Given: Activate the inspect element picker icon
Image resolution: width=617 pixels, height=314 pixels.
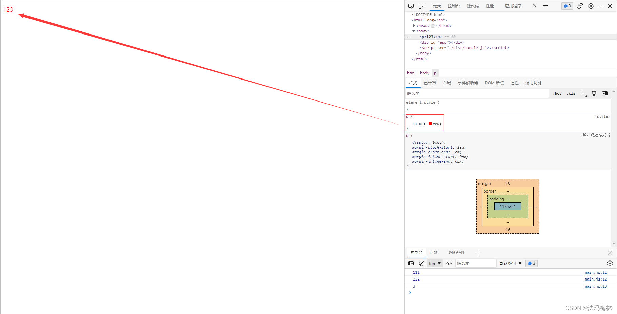Looking at the screenshot, I should click(x=411, y=6).
